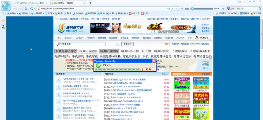Image resolution: width=263 pixels, height=120 pixels.
Task: Click 保存游戏 toolbar item
Action: 24,13
